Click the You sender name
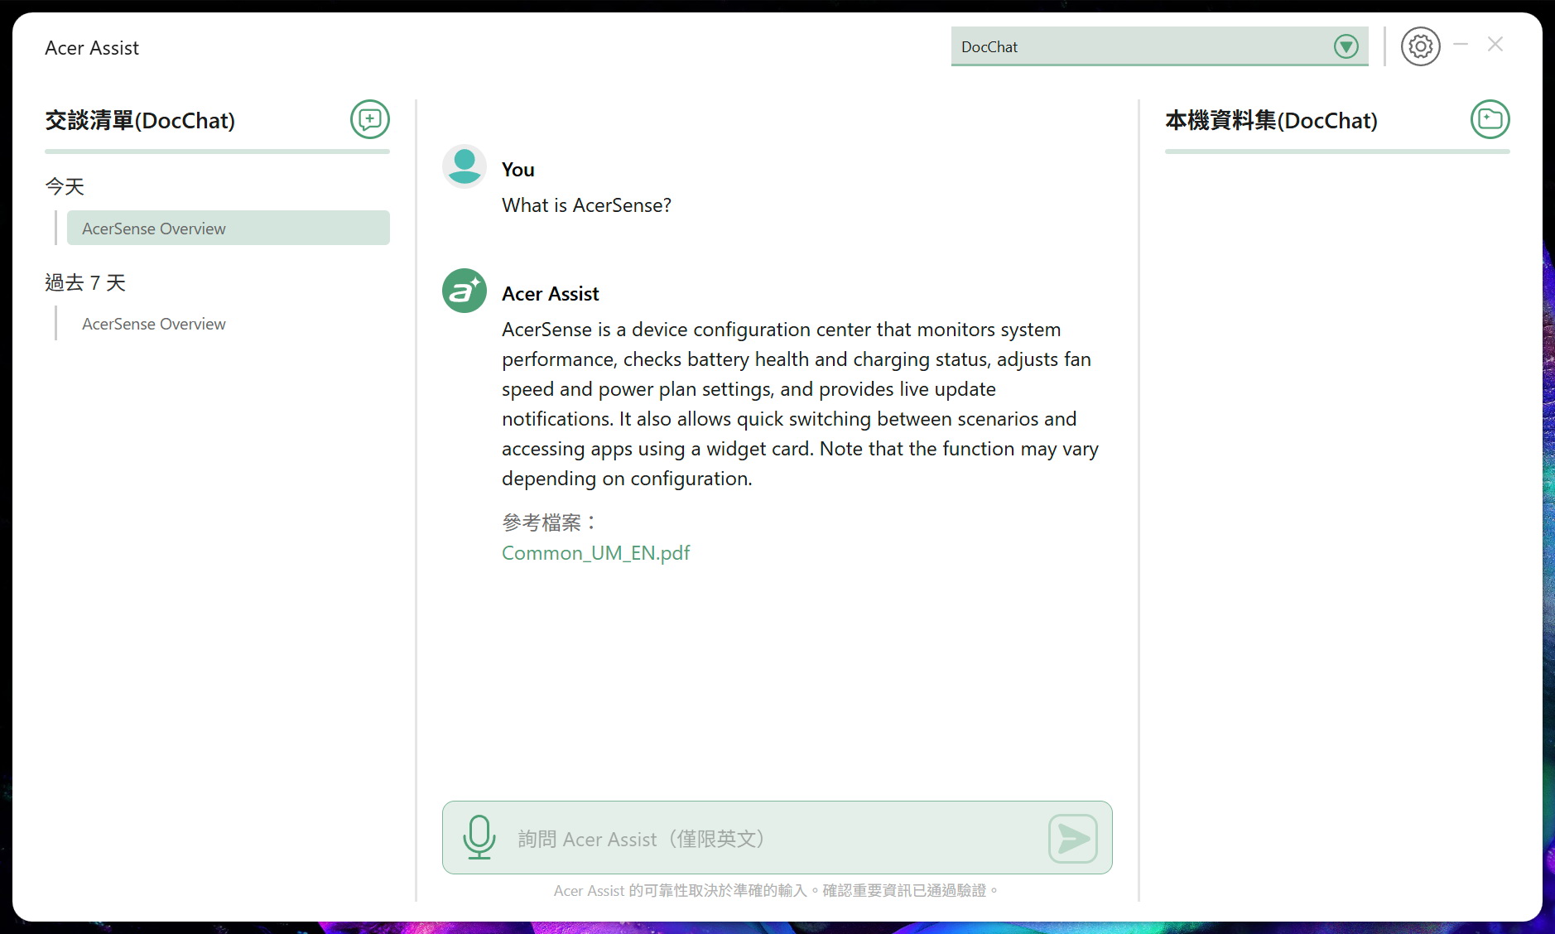The image size is (1555, 934). (518, 170)
